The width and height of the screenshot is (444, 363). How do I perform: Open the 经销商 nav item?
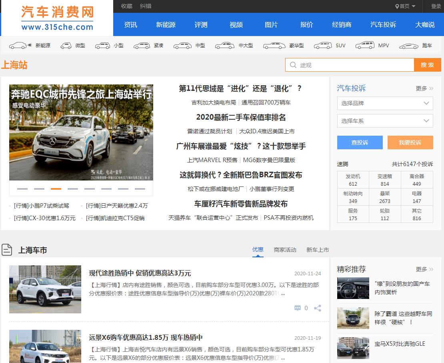tap(342, 25)
